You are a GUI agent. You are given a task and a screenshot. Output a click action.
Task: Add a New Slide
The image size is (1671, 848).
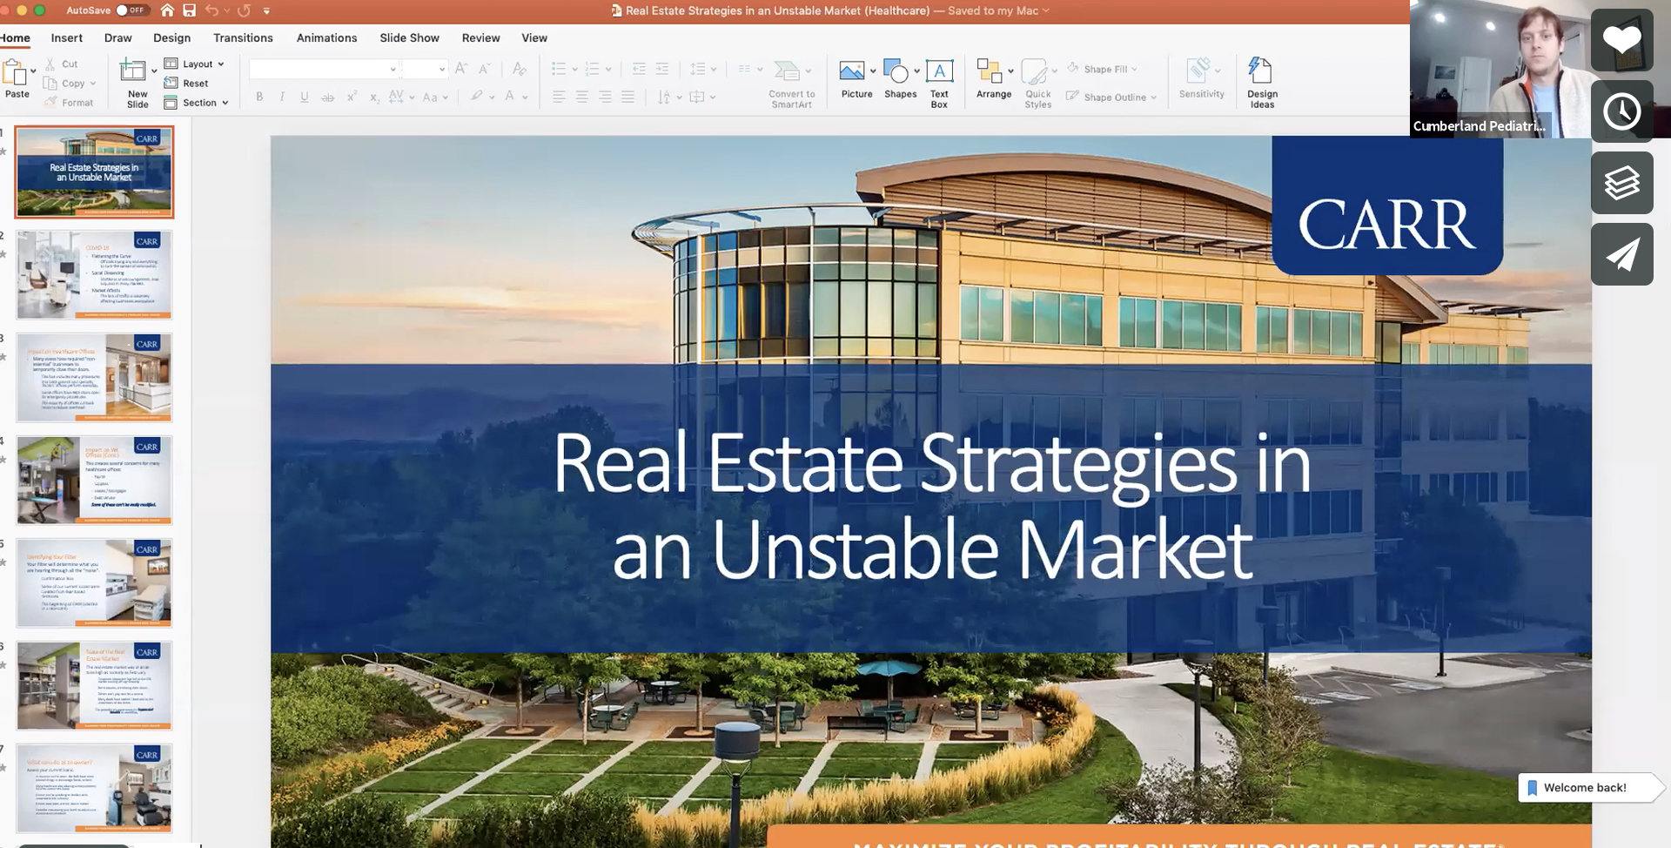click(x=137, y=83)
